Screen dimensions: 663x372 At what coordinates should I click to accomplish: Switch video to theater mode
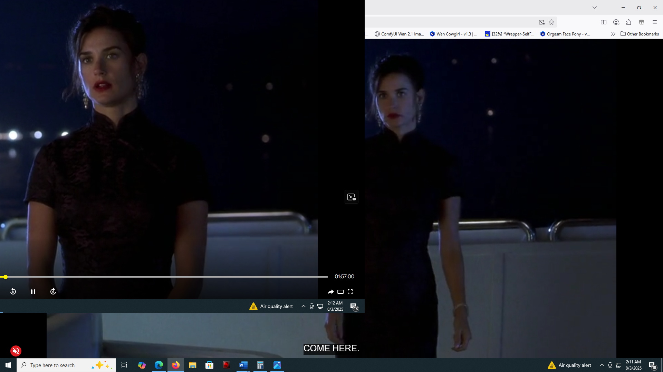[x=340, y=292]
